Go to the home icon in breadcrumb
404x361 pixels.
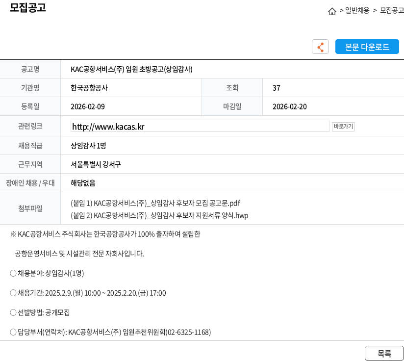pyautogui.click(x=332, y=11)
